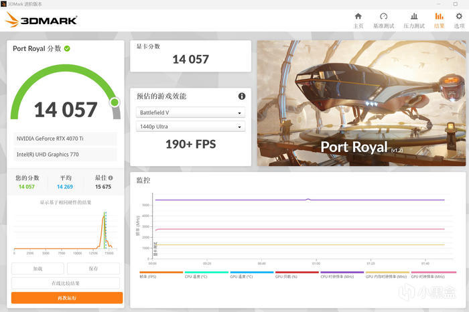Open the Options (选项) gear icon
This screenshot has height=312, width=469.
click(x=459, y=17)
